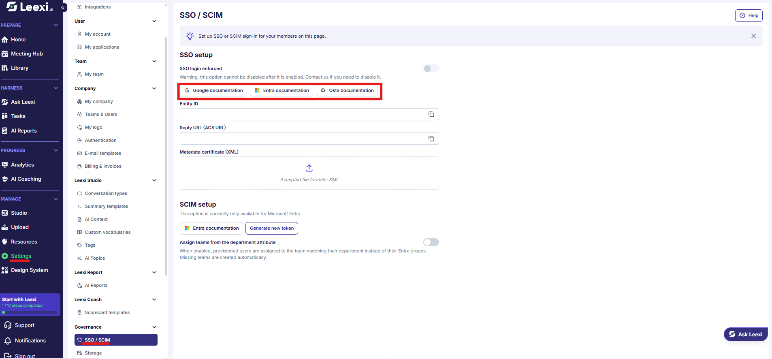Copy the Entity ID with copy icon
Screen dimensions: 772x359
point(431,114)
